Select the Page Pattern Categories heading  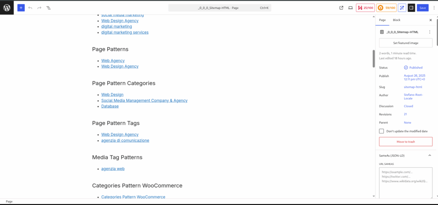[x=124, y=83]
